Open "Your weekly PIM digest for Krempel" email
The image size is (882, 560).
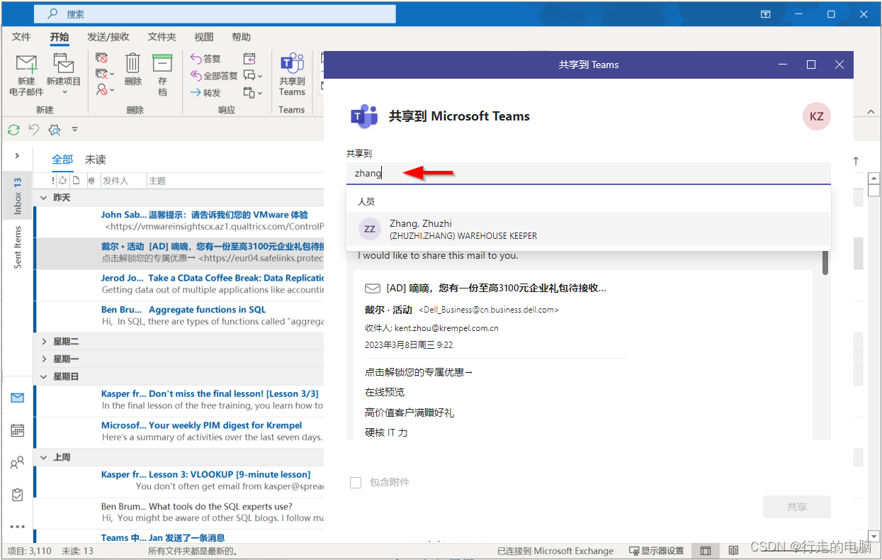tap(179, 432)
